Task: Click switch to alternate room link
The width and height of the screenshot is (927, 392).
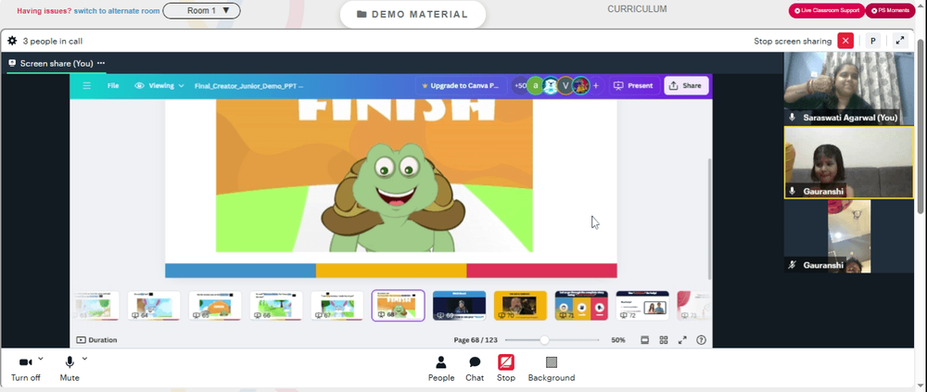Action: point(117,11)
